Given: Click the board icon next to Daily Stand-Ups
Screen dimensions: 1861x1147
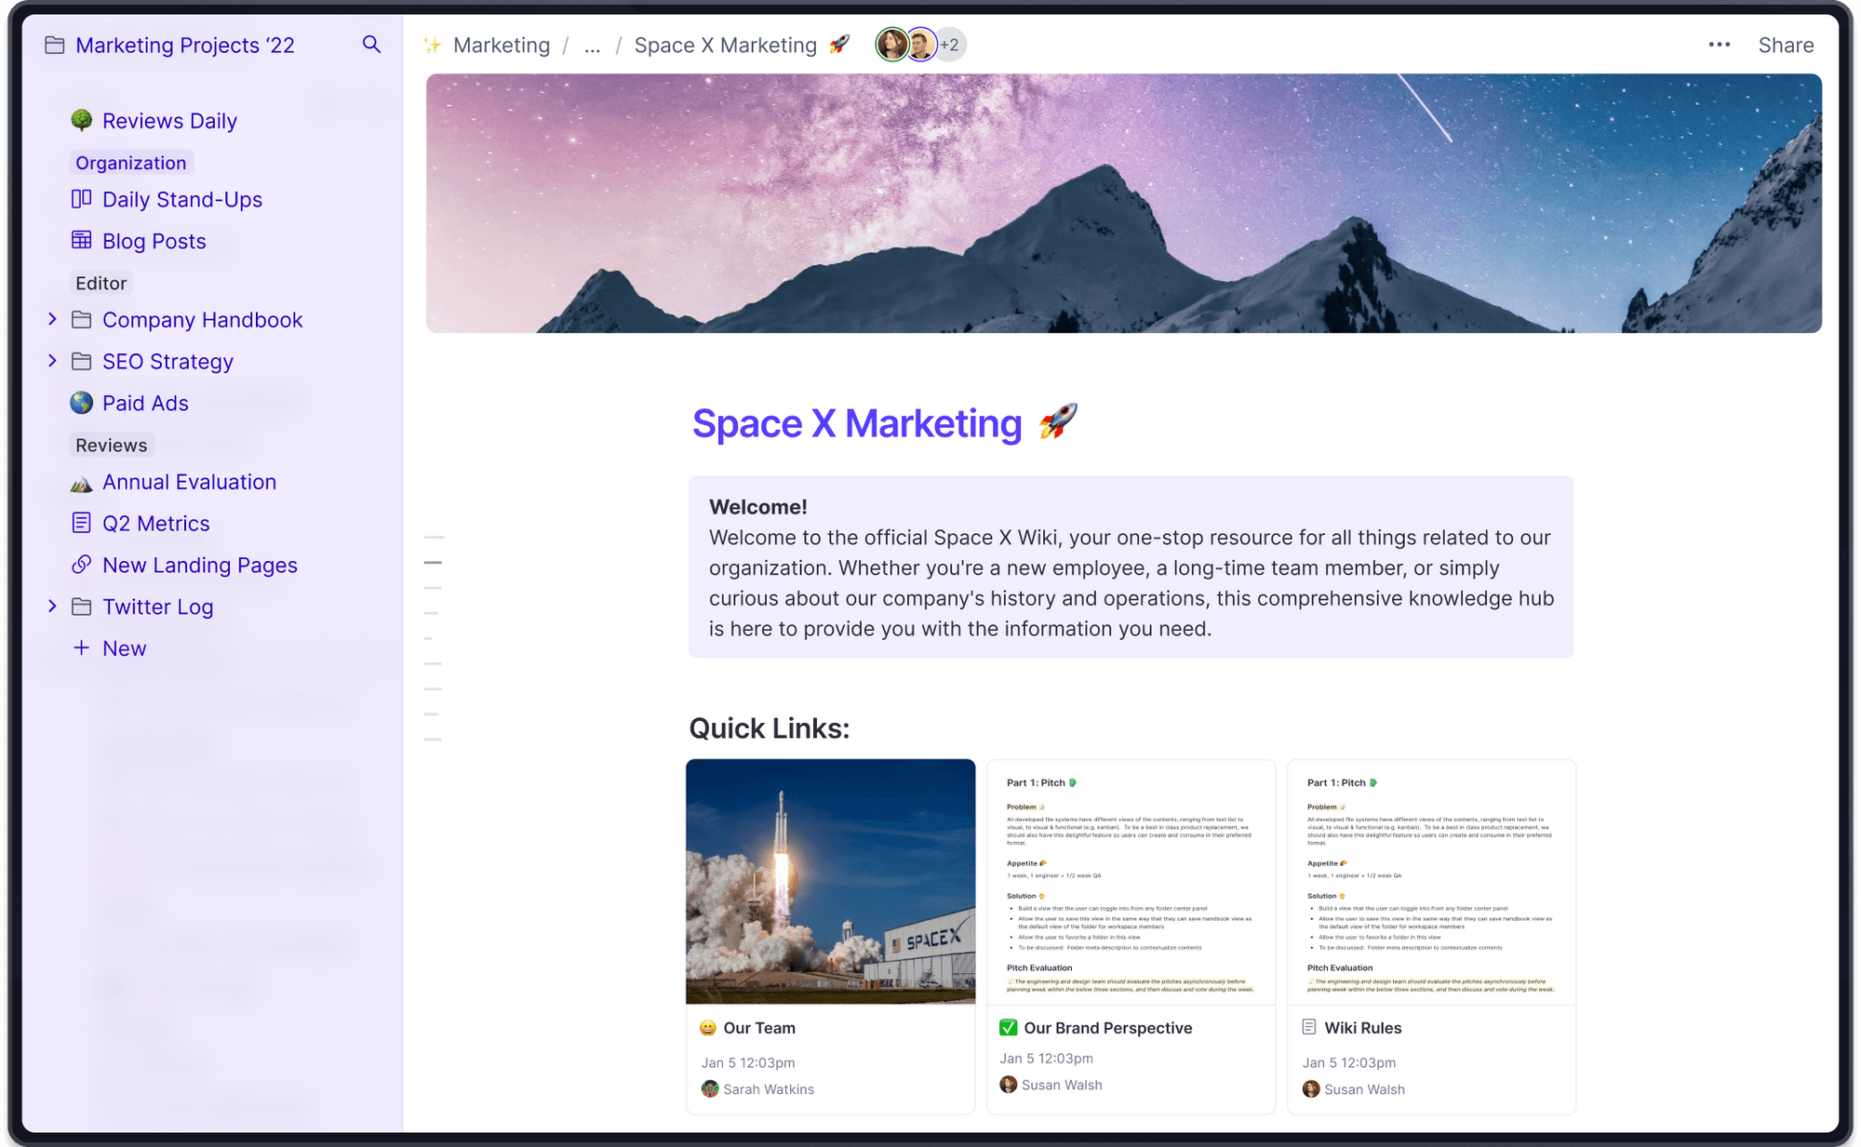Looking at the screenshot, I should tap(81, 198).
